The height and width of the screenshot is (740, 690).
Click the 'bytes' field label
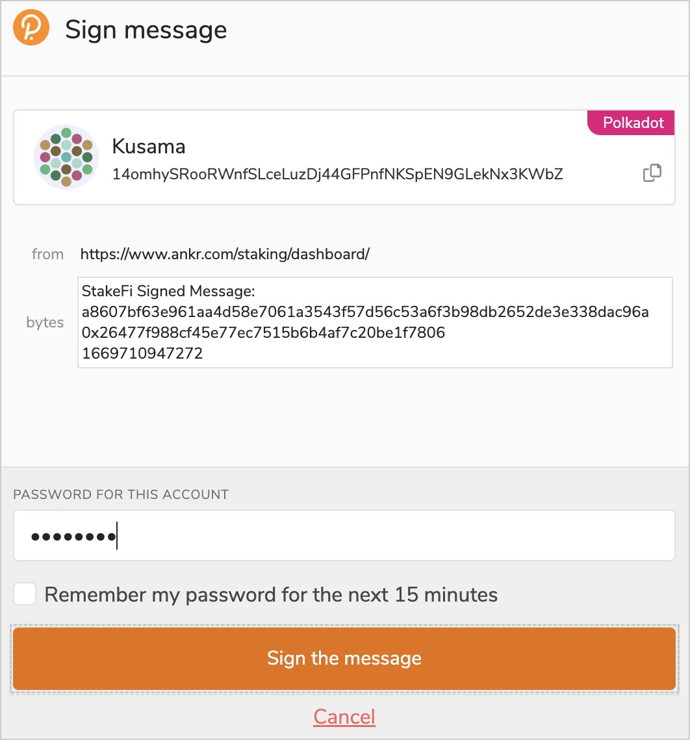pyautogui.click(x=45, y=322)
